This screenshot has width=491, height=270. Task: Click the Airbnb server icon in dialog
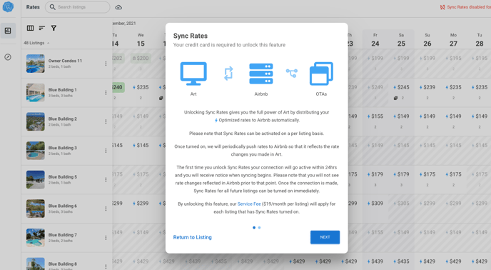click(x=261, y=74)
